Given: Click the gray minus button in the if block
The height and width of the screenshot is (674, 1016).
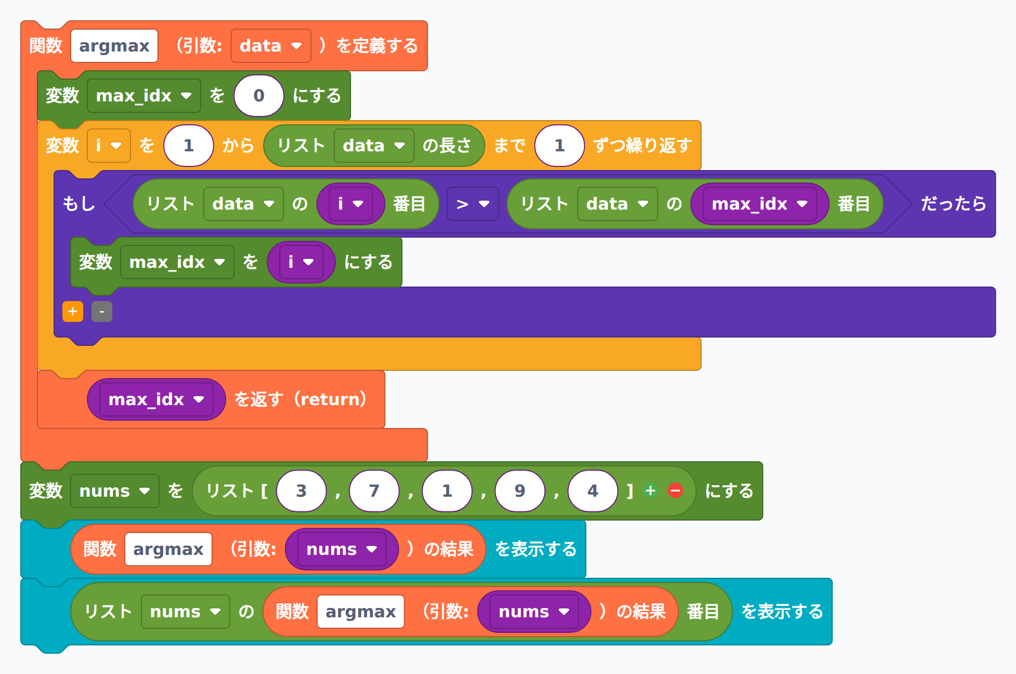Looking at the screenshot, I should (102, 312).
